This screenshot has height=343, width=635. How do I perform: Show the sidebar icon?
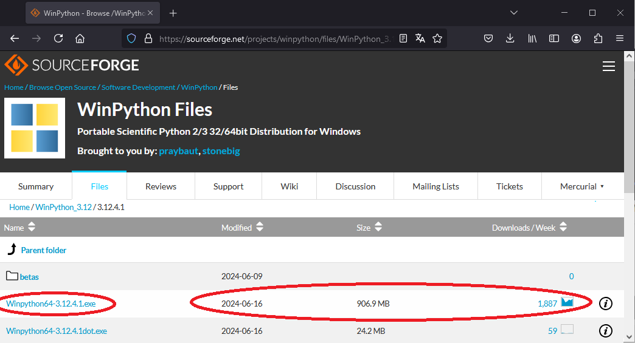554,38
